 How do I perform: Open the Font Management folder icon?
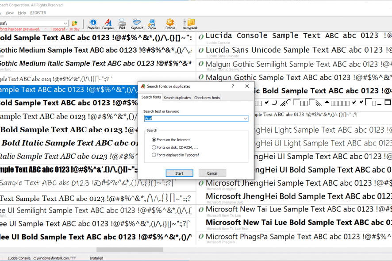191,24
